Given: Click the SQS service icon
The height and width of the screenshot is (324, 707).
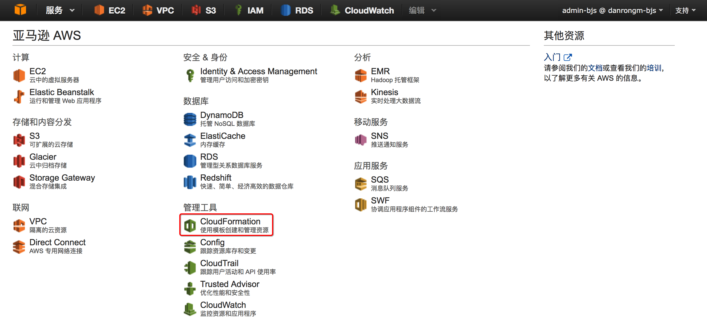Looking at the screenshot, I should click(x=361, y=184).
